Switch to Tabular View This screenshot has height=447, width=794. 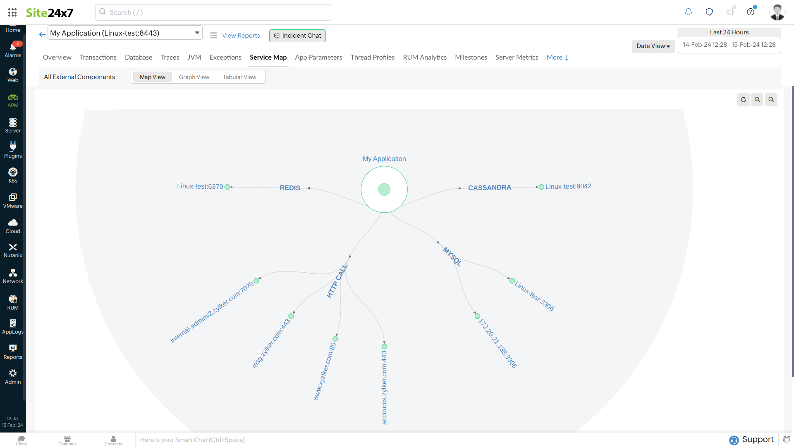pyautogui.click(x=239, y=77)
